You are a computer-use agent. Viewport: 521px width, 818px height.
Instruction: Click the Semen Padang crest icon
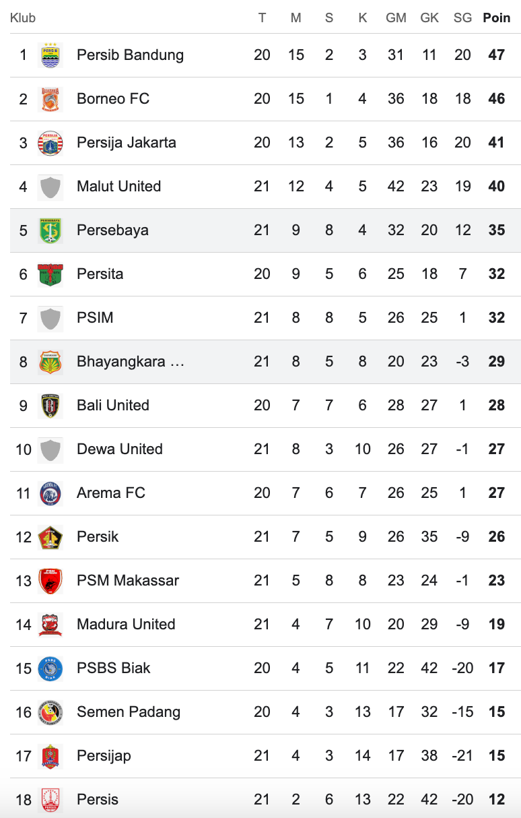[50, 712]
